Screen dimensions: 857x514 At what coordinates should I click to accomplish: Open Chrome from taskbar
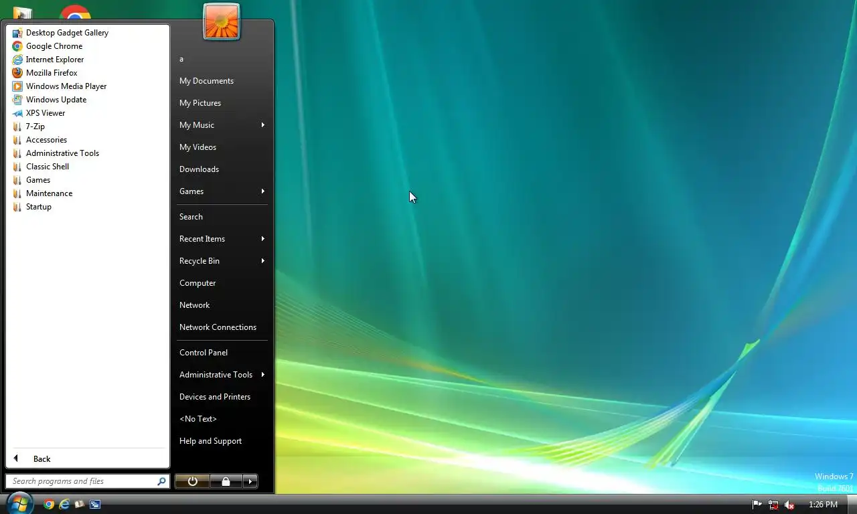tap(49, 505)
